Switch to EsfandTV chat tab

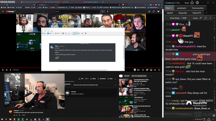coord(197,13)
